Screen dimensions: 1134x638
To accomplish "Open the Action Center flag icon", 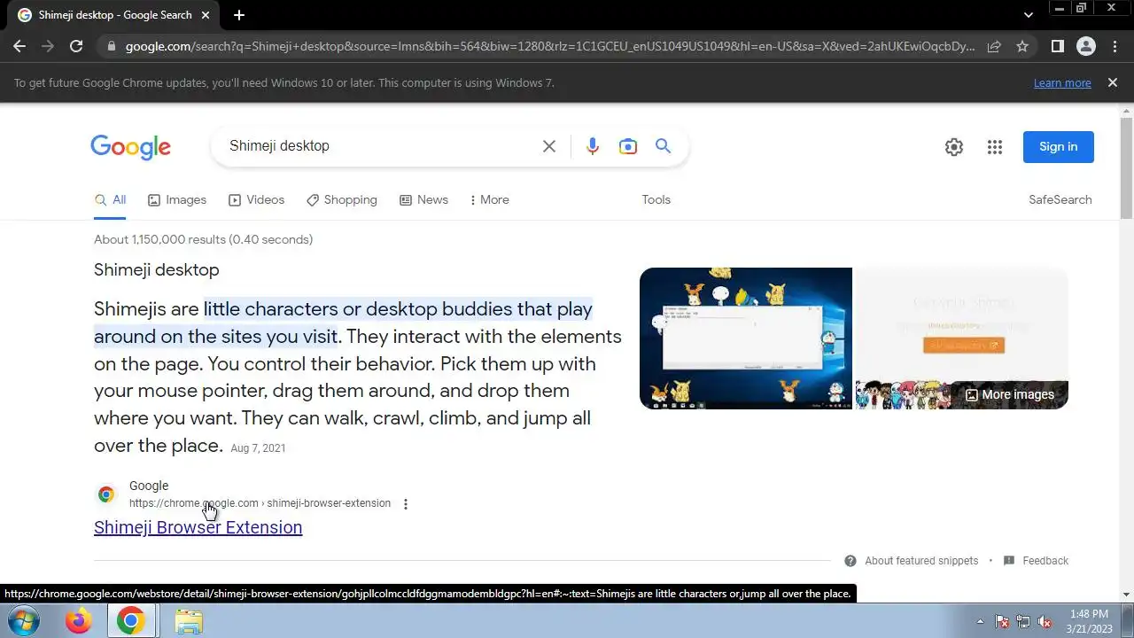I will [1002, 621].
